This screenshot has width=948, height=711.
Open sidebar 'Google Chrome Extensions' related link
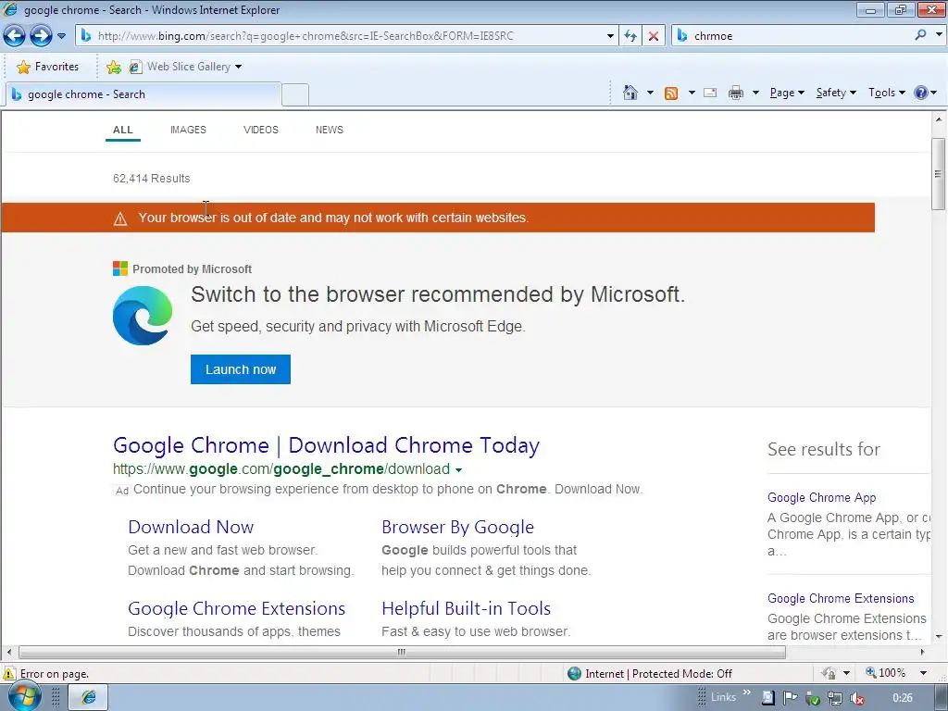[x=841, y=599]
